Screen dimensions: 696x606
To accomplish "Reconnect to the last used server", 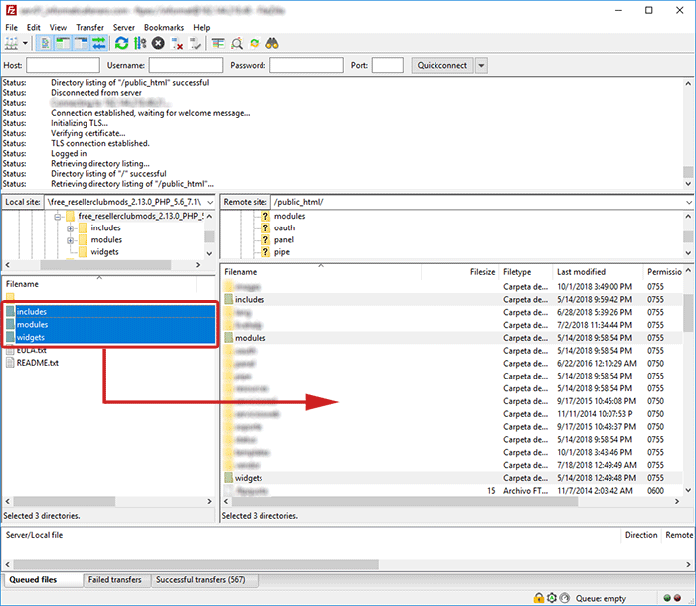I will pyautogui.click(x=195, y=43).
